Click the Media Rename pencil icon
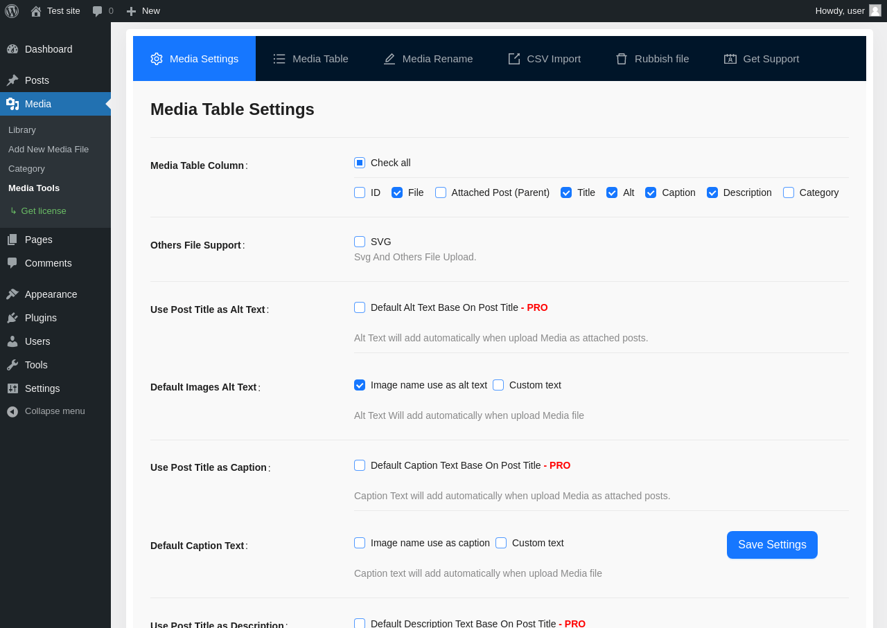This screenshot has width=887, height=628. (x=389, y=59)
